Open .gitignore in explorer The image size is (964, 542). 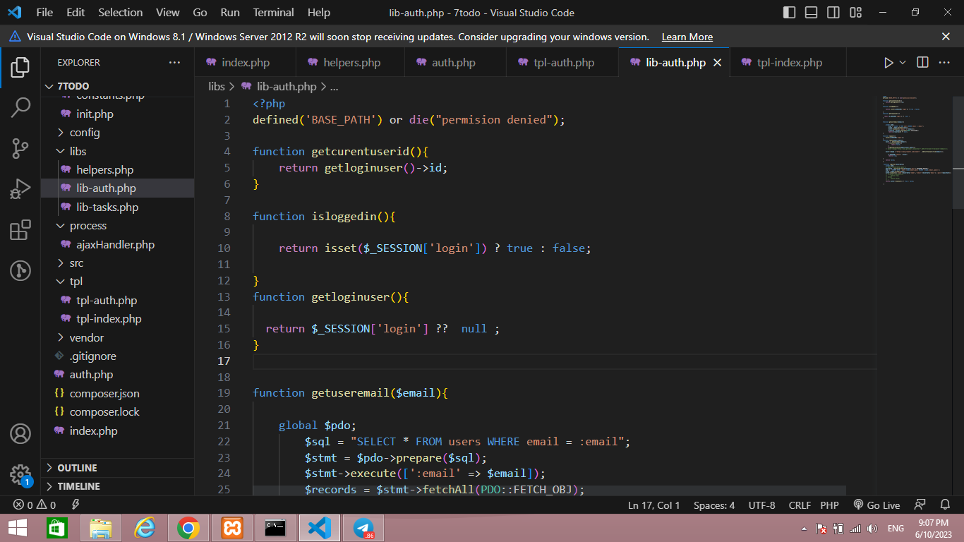(x=117, y=356)
